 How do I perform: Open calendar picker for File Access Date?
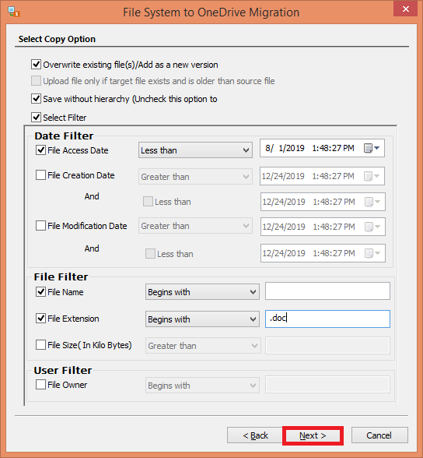pos(372,148)
